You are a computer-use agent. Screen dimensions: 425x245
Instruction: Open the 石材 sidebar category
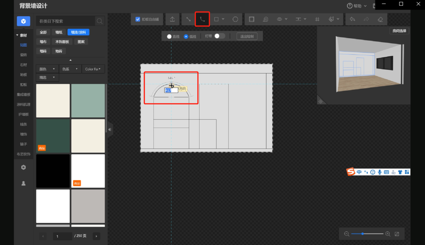point(24,65)
